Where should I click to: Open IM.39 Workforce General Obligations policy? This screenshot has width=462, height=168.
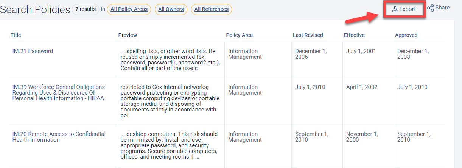tap(58, 92)
